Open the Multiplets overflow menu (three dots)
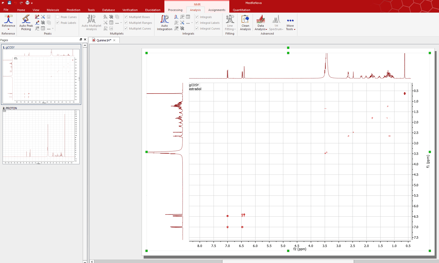 pos(117,23)
